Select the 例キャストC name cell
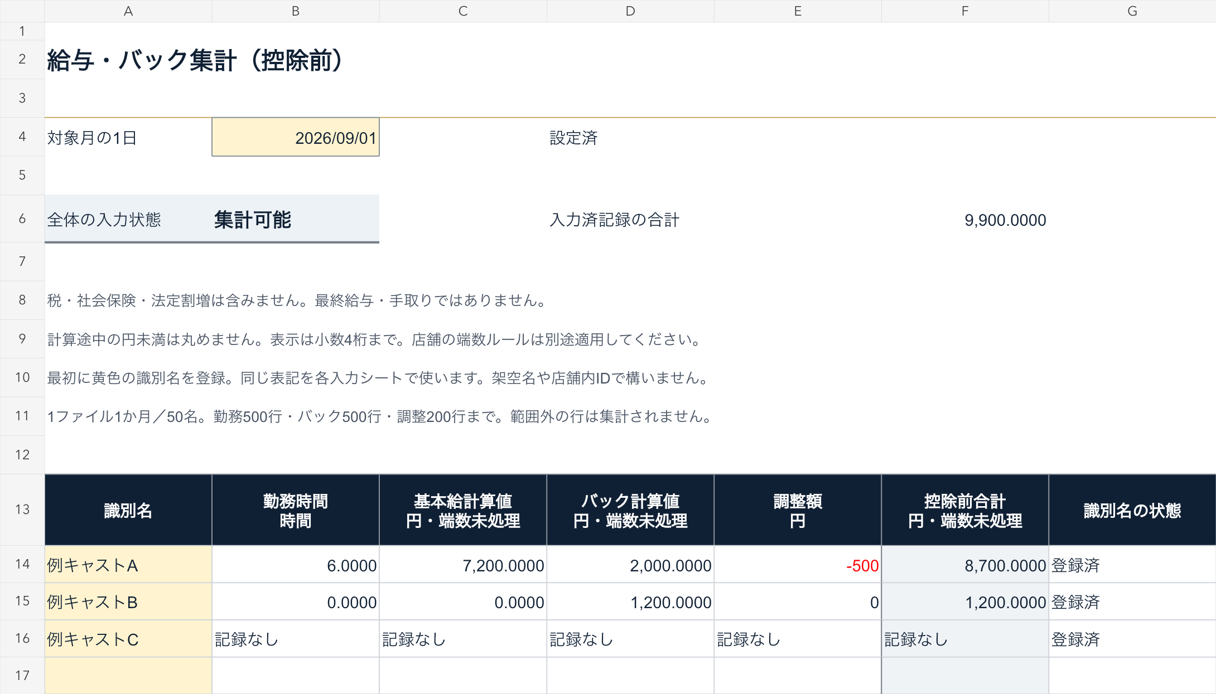 [128, 639]
